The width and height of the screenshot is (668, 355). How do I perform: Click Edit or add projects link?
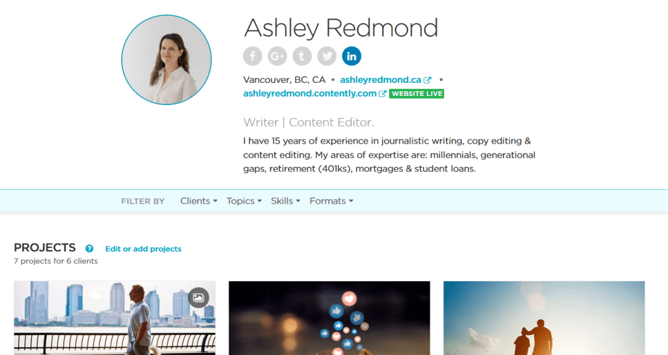(143, 249)
